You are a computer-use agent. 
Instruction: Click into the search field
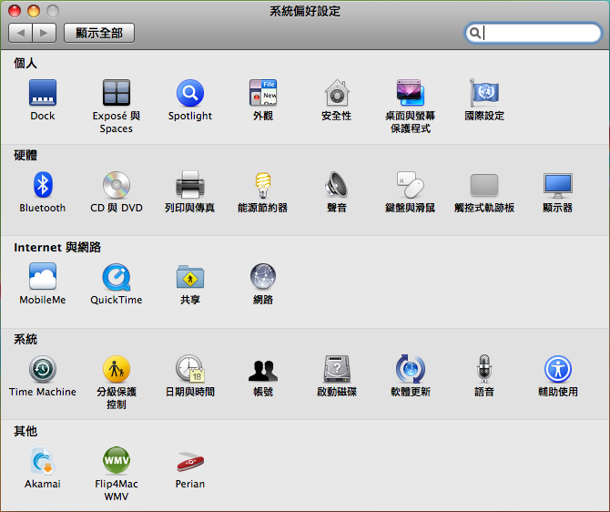(533, 33)
